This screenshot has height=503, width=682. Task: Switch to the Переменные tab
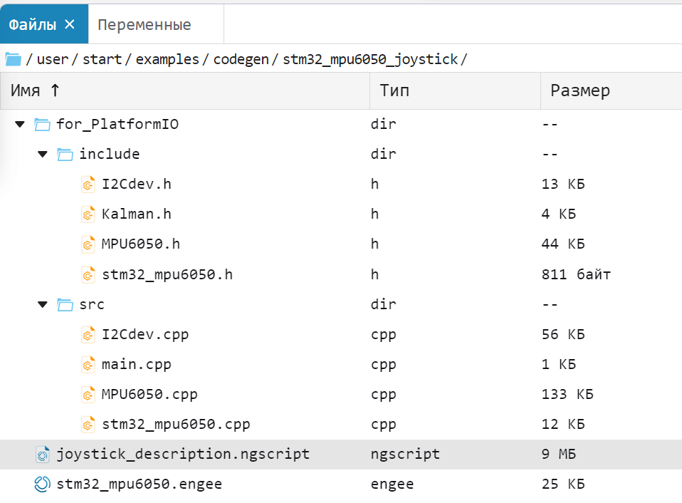[145, 25]
